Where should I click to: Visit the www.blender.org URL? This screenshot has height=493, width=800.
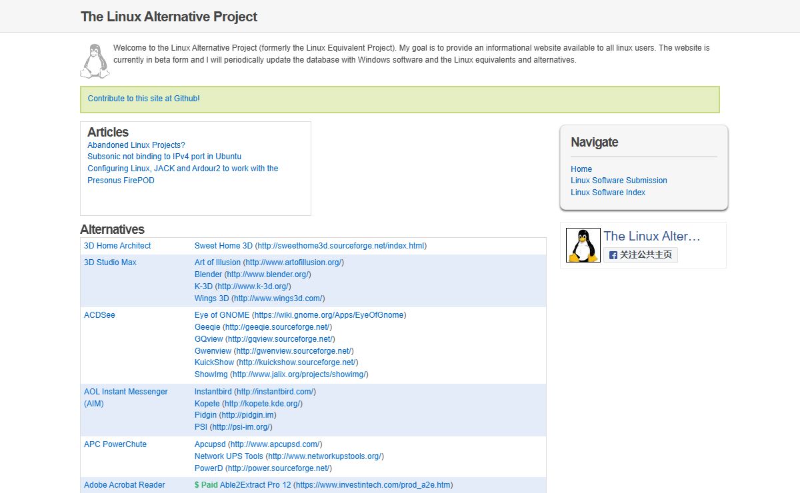click(x=267, y=274)
